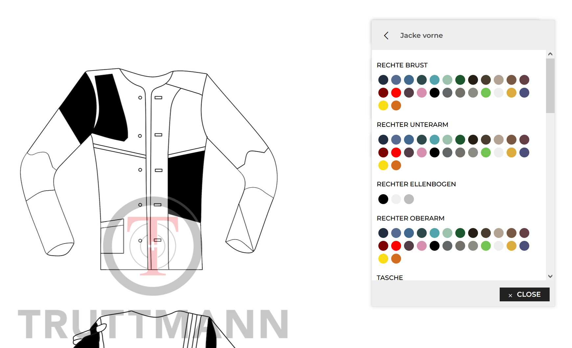The image size is (572, 348).
Task: Click the scrollbar thumb in the color panel
Action: [550, 86]
